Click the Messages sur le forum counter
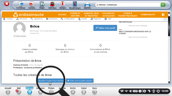 pyautogui.click(x=65, y=49)
